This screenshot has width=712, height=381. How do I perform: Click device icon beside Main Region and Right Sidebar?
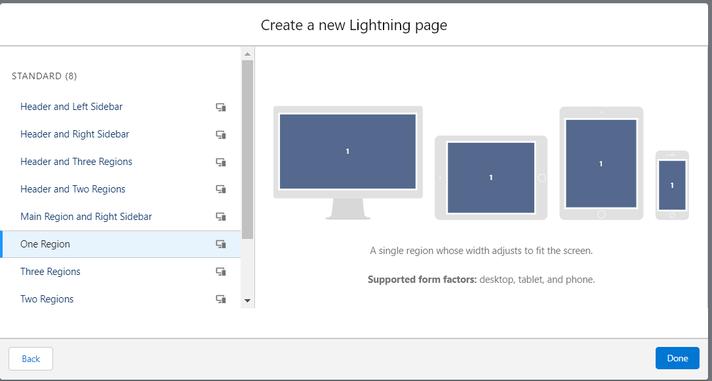[x=221, y=217]
